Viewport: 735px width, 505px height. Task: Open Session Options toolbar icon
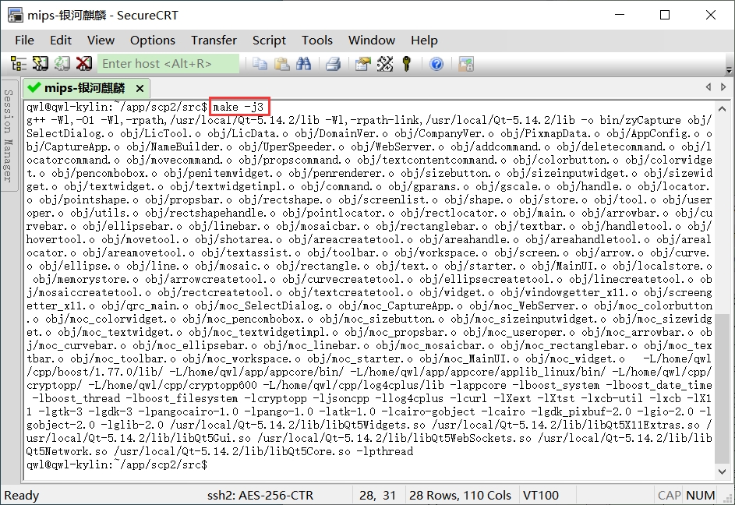(x=362, y=64)
